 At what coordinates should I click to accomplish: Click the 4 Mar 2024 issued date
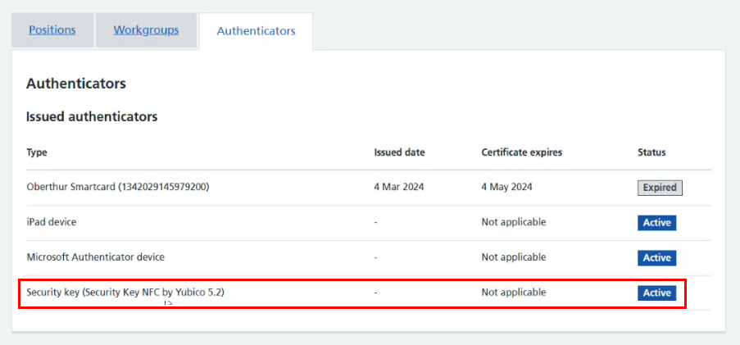click(x=399, y=187)
